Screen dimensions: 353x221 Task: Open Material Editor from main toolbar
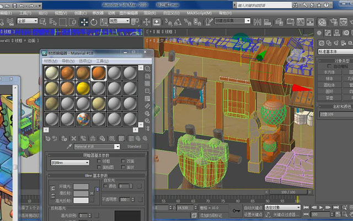coord(322,22)
